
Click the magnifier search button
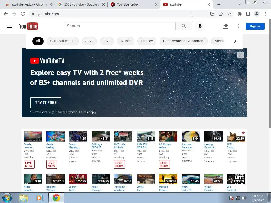184,26
